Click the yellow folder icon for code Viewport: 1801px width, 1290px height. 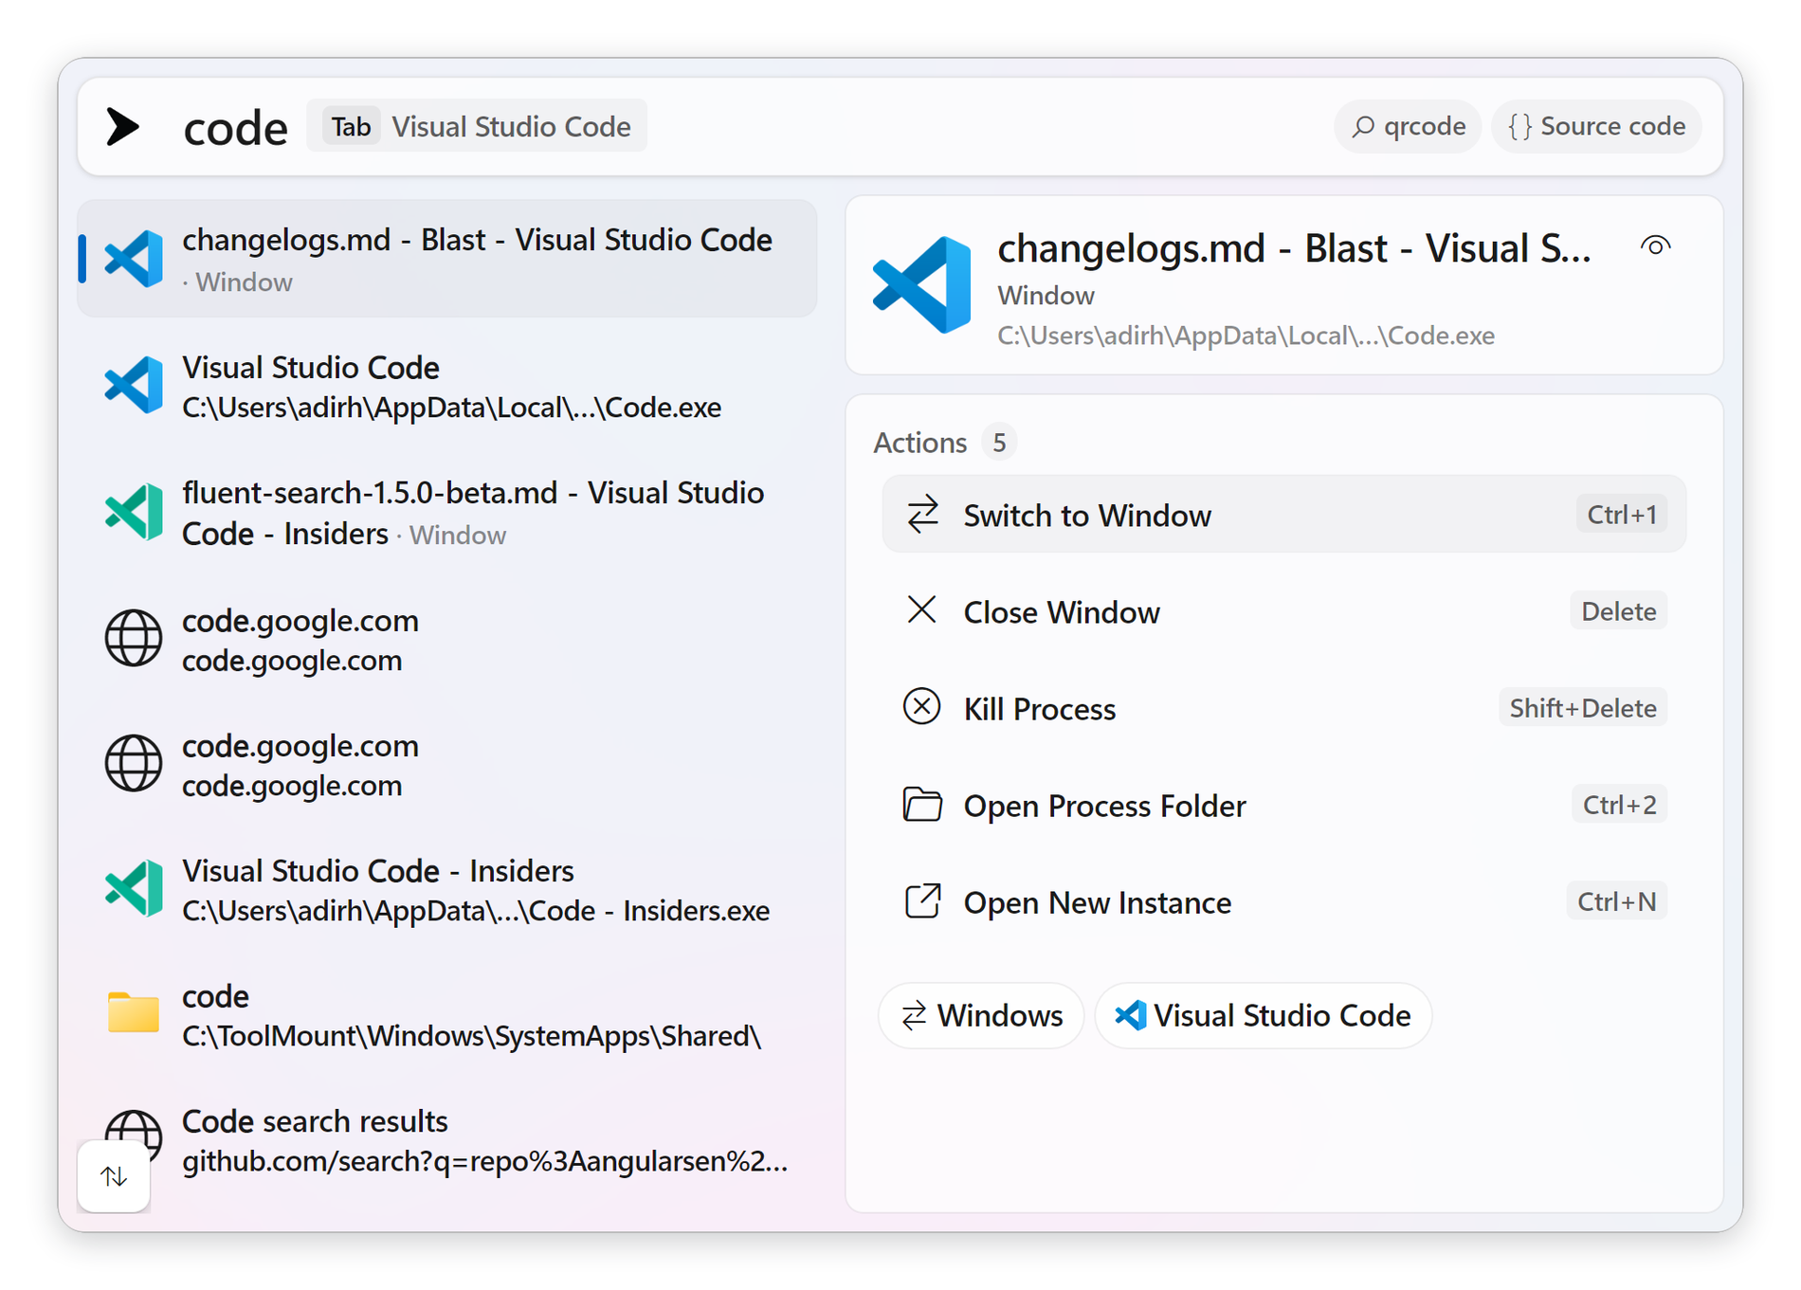(x=134, y=1012)
